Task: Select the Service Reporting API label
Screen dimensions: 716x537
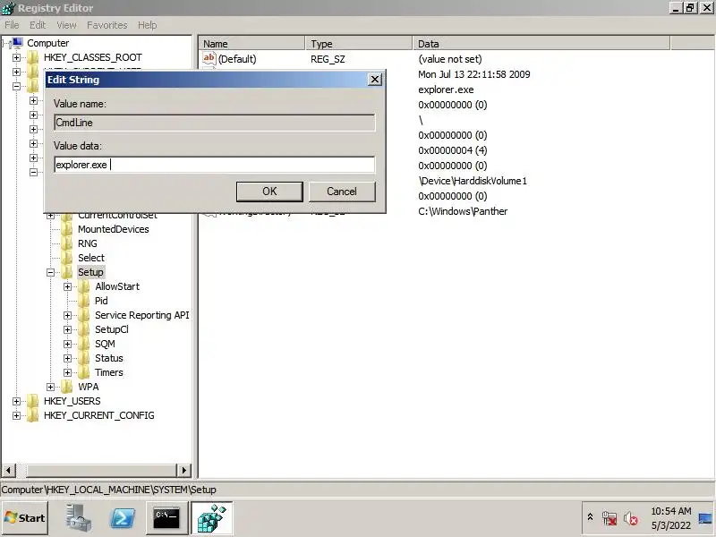Action: point(141,316)
